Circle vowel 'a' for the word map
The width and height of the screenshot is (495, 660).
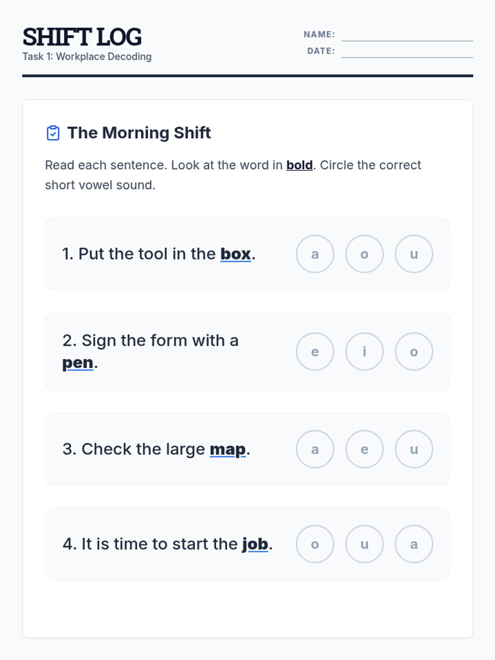[x=315, y=449]
